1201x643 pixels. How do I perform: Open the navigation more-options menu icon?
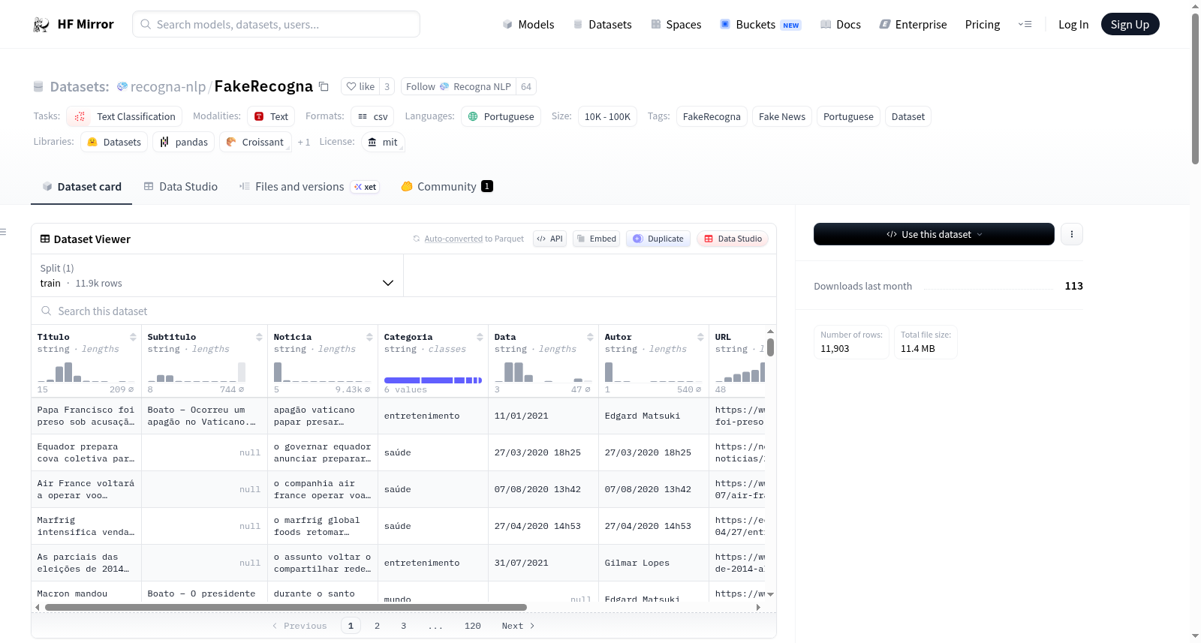click(1025, 25)
